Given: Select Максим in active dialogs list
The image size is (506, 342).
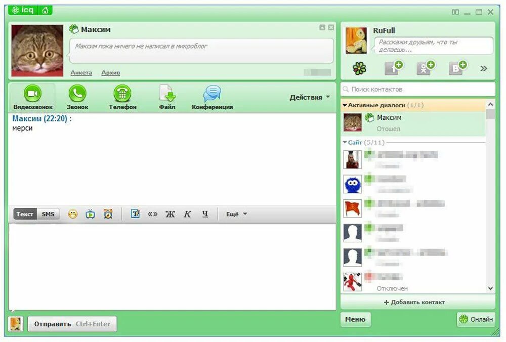Looking at the screenshot, I should [x=413, y=123].
